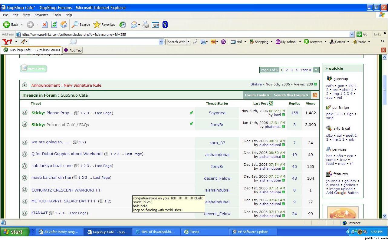Image resolution: width=388 pixels, height=240 pixels.
Task: Open the New Signature Rule announcement
Action: pos(66,85)
